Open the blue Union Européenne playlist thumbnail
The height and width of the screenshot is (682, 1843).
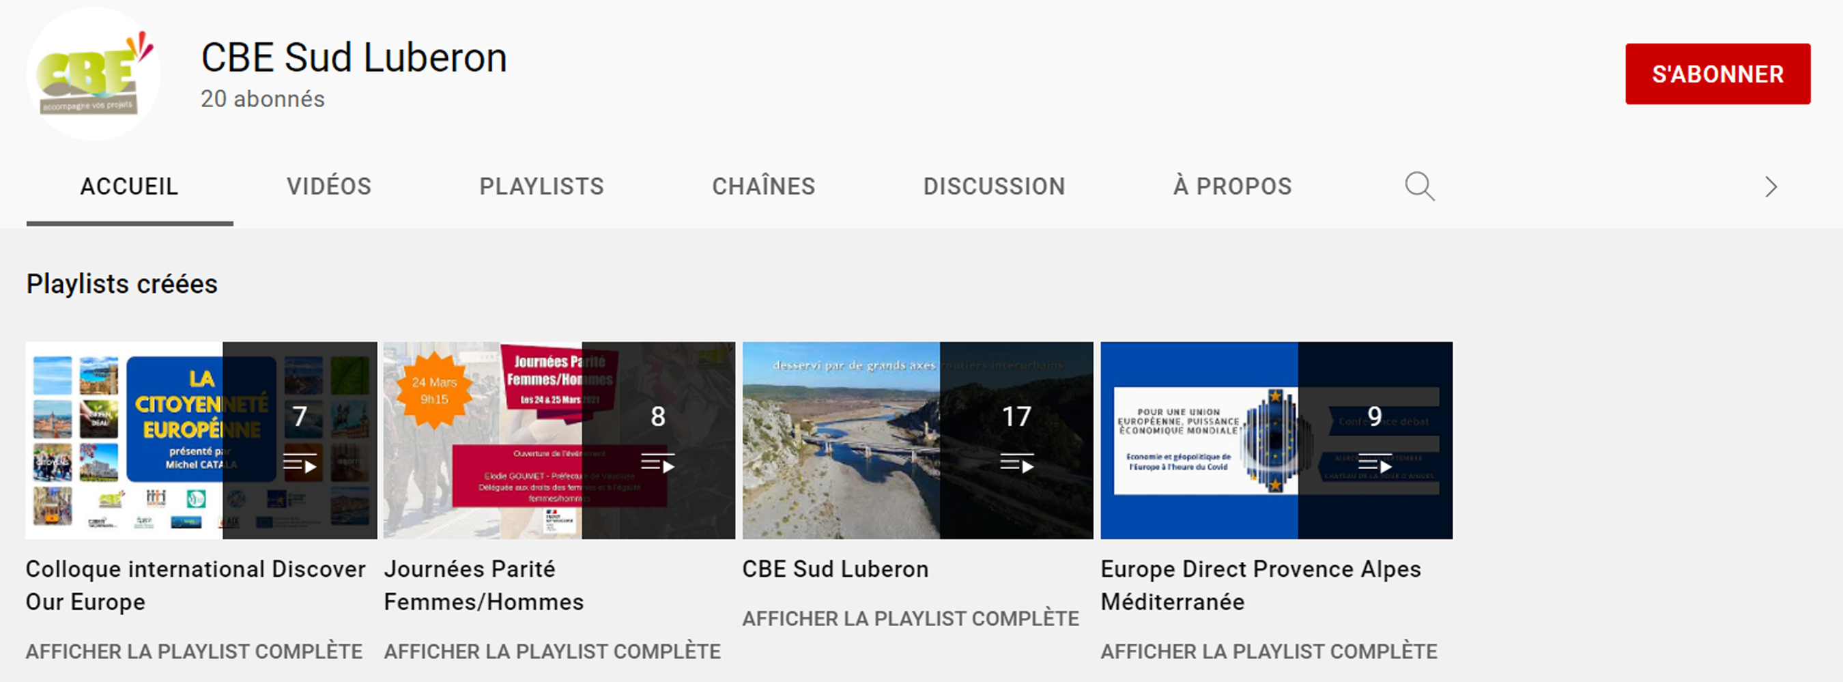click(1276, 440)
